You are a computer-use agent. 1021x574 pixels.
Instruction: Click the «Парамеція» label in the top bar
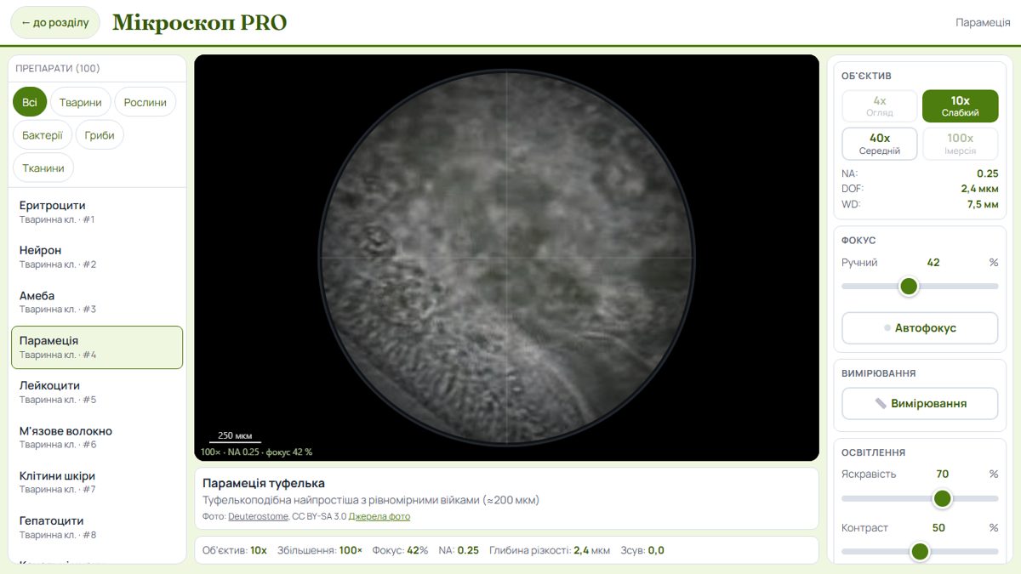983,23
